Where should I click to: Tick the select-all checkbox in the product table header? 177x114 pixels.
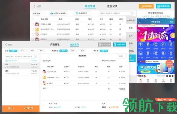[x=33, y=19]
